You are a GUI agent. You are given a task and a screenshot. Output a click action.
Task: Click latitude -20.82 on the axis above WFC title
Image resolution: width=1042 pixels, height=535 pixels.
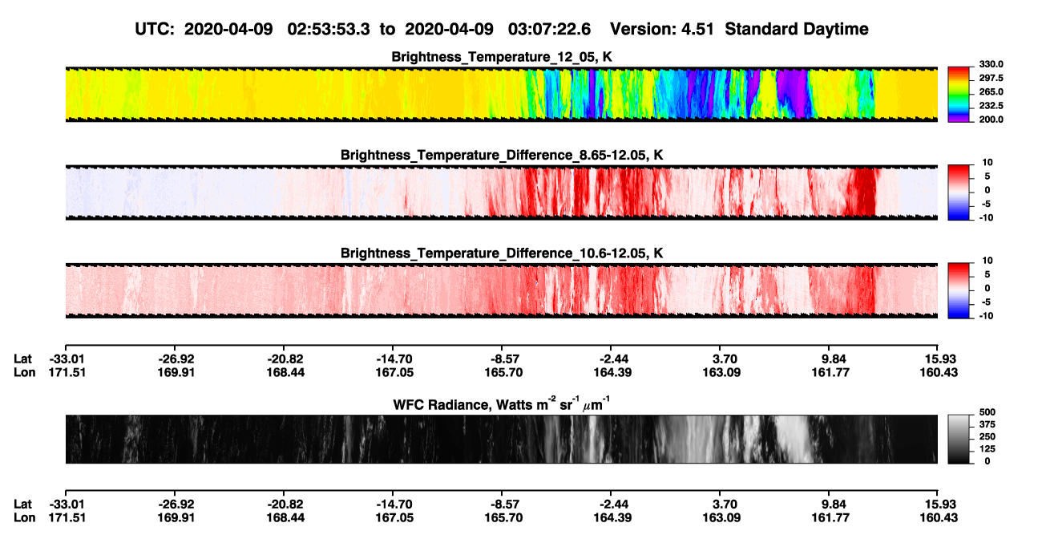283,359
